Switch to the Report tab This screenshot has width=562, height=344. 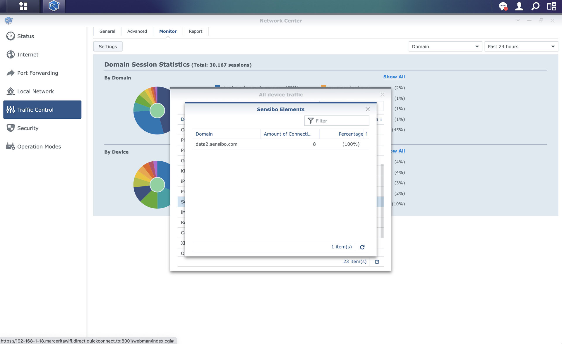point(196,31)
